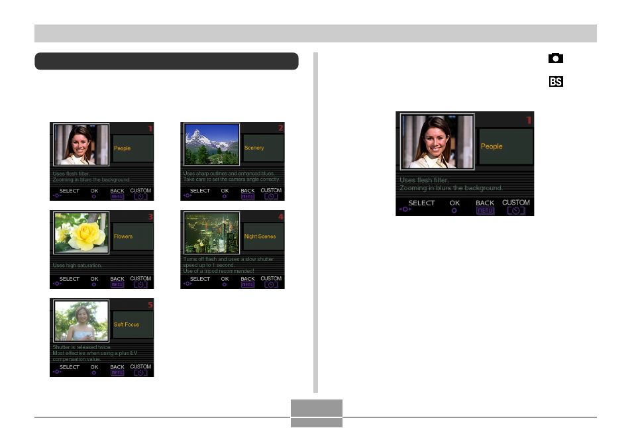Open the Soft Focus portrait thumbnail

[81, 321]
